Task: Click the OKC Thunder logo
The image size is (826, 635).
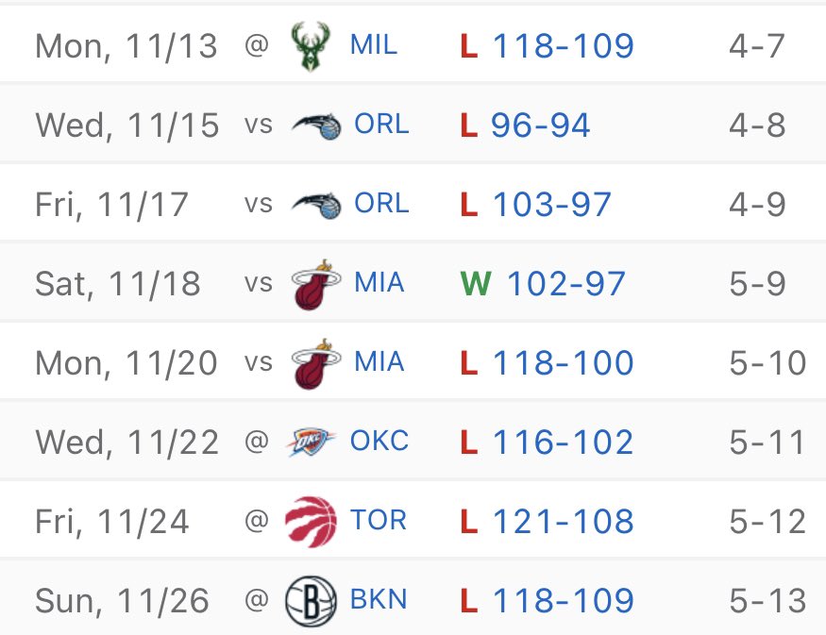Action: (311, 442)
